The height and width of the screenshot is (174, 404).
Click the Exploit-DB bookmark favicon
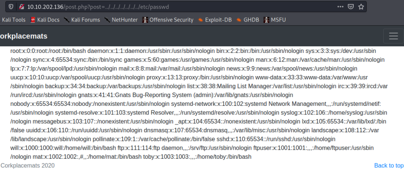(201, 20)
